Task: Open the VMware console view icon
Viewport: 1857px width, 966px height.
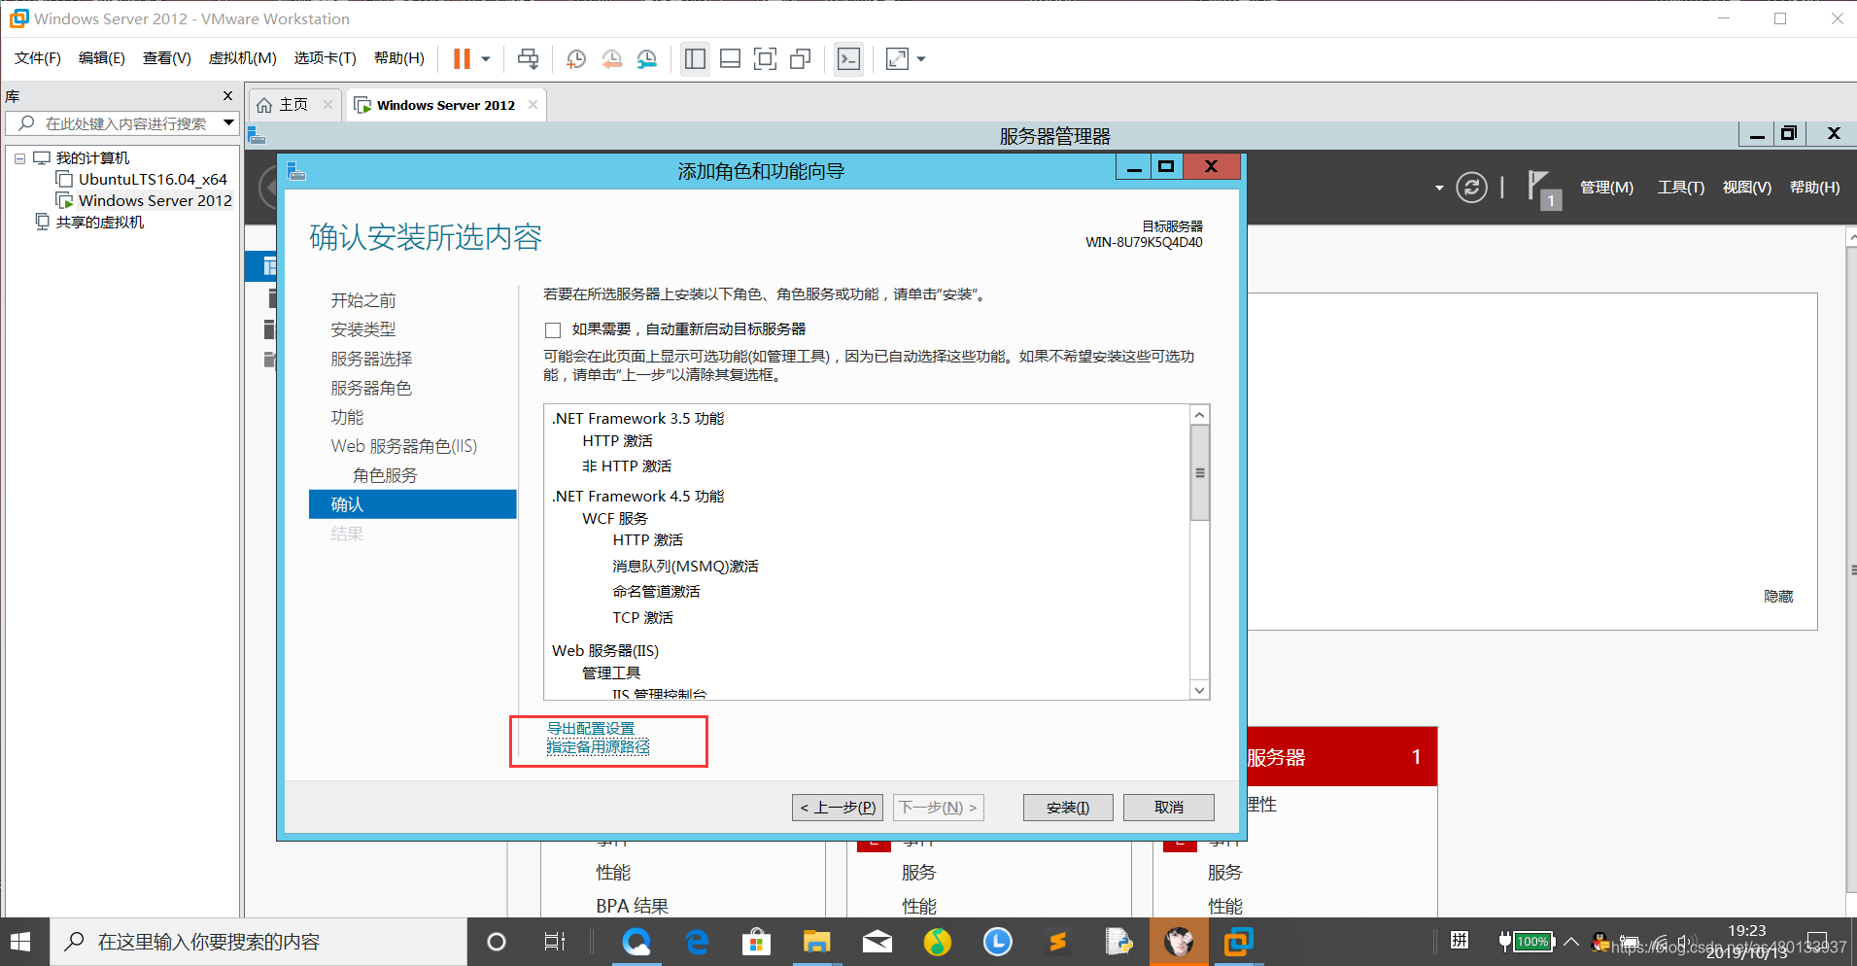Action: pos(848,59)
